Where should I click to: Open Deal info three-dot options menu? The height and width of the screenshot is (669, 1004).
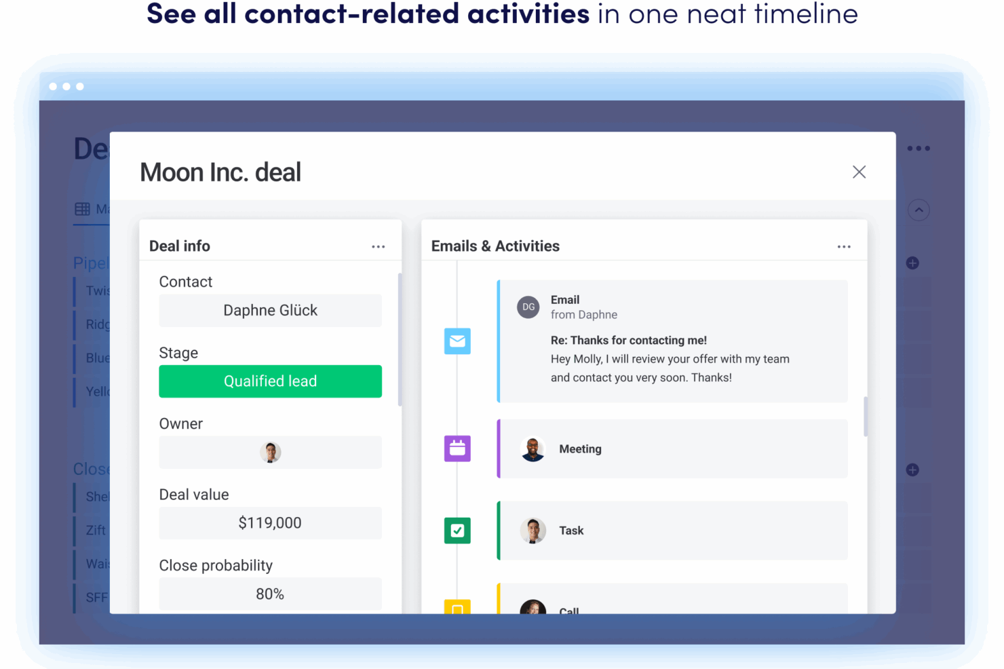pos(378,247)
